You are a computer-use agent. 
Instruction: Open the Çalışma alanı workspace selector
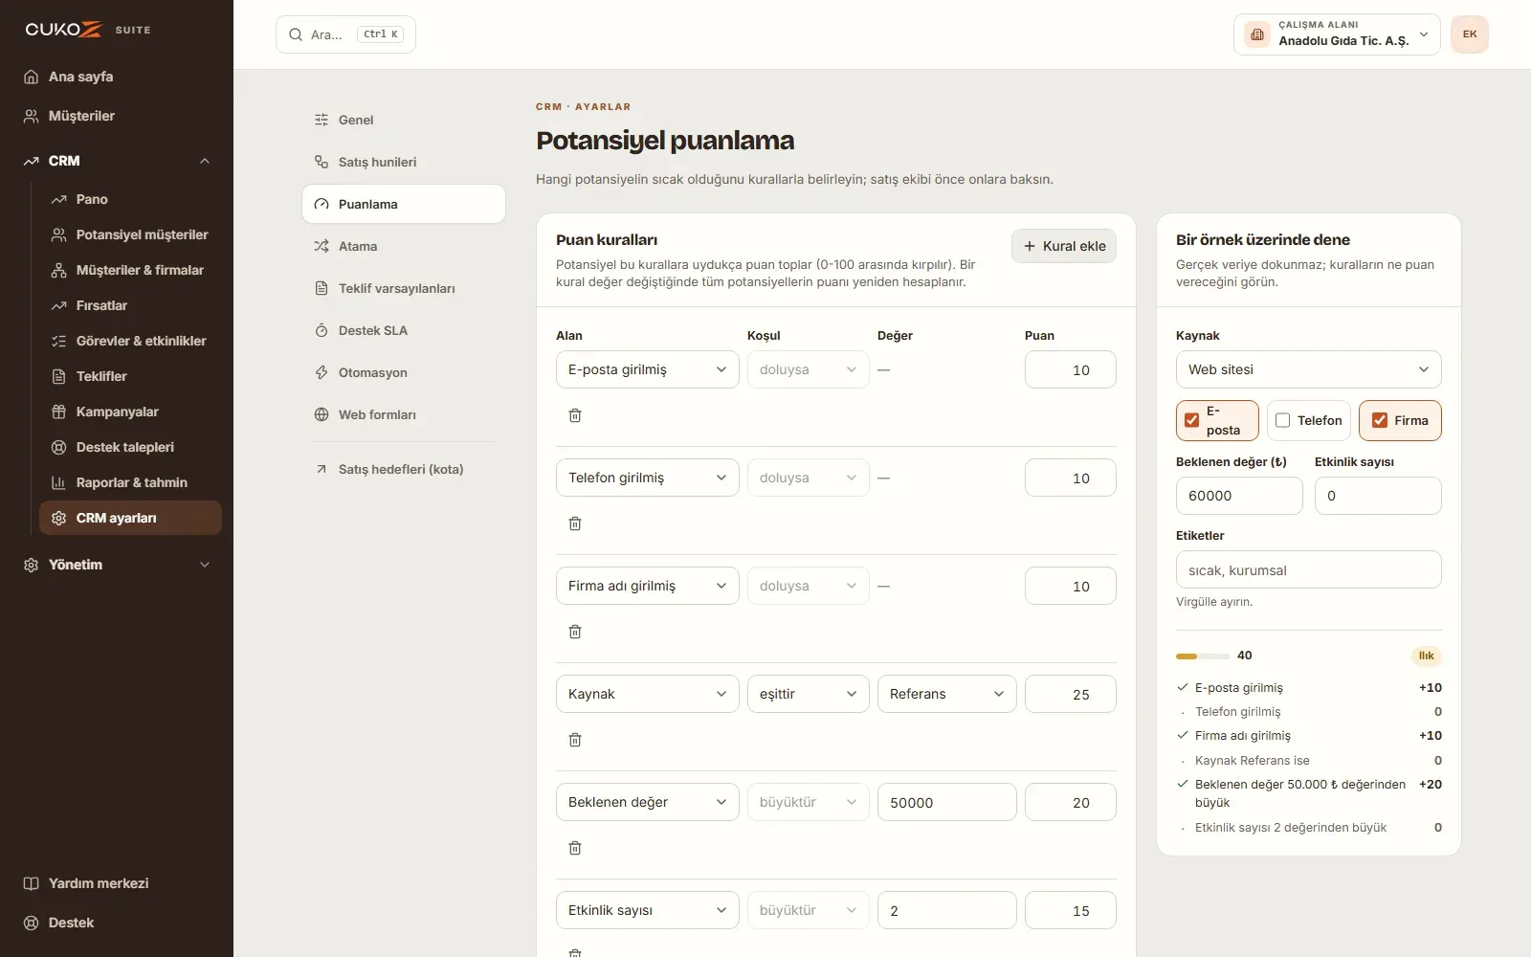coord(1337,34)
